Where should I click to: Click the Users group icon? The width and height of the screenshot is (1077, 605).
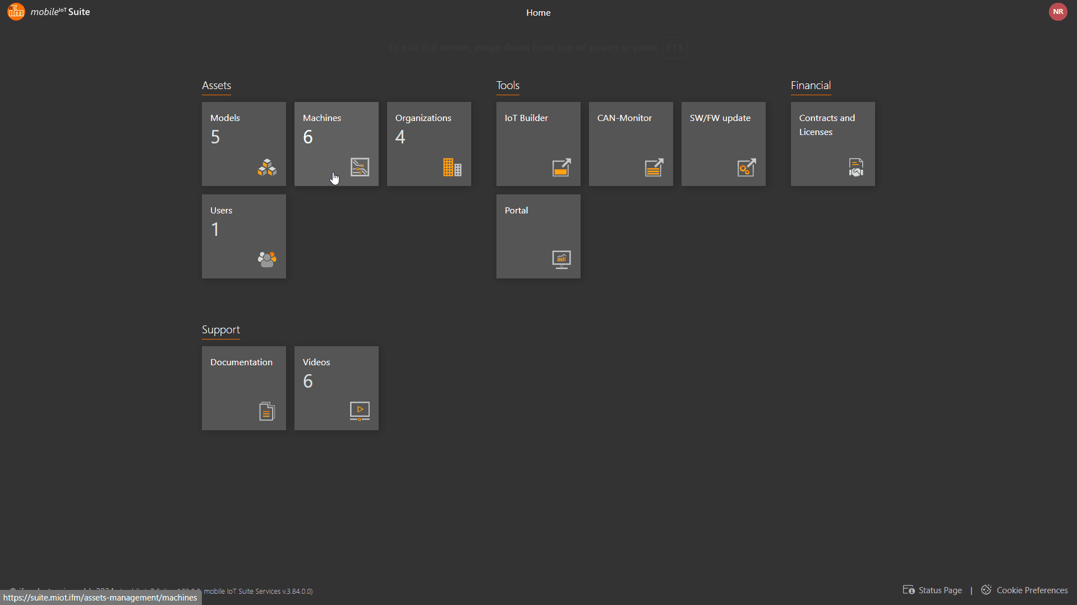pos(267,259)
